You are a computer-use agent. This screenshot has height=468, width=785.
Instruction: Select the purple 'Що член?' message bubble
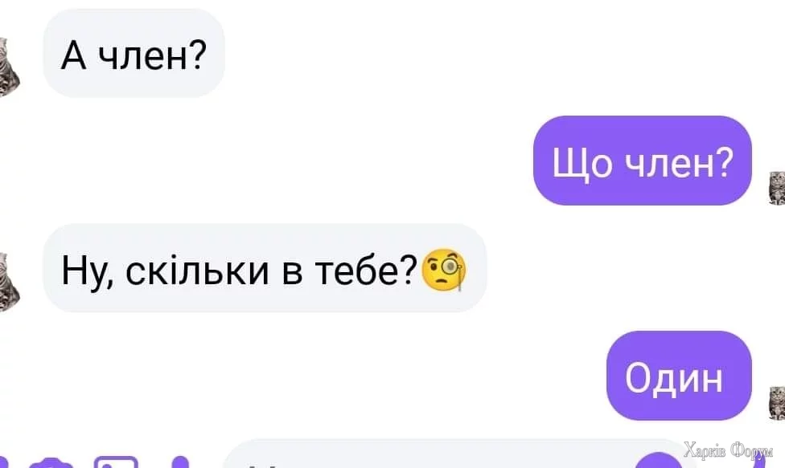point(643,161)
